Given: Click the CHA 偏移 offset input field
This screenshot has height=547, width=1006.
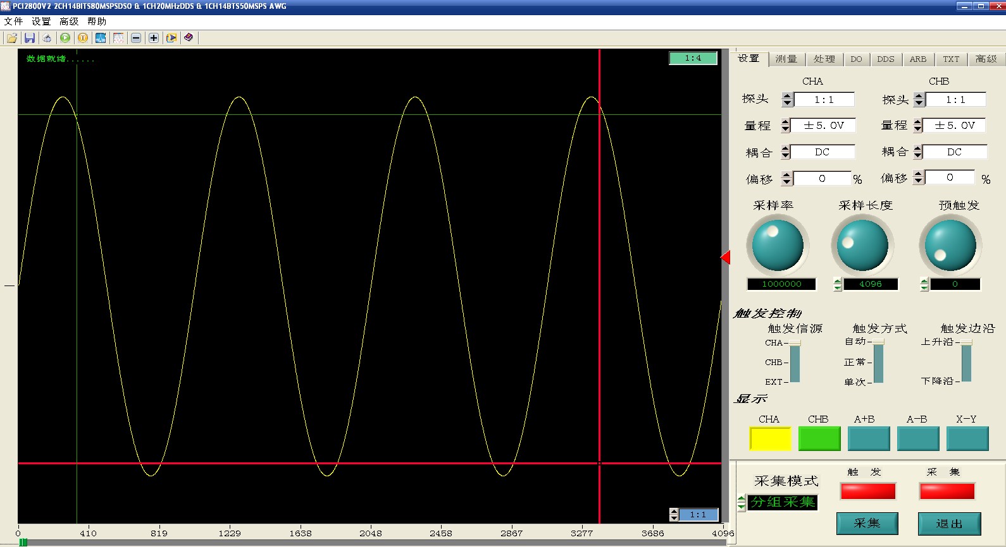Looking at the screenshot, I should (x=823, y=179).
